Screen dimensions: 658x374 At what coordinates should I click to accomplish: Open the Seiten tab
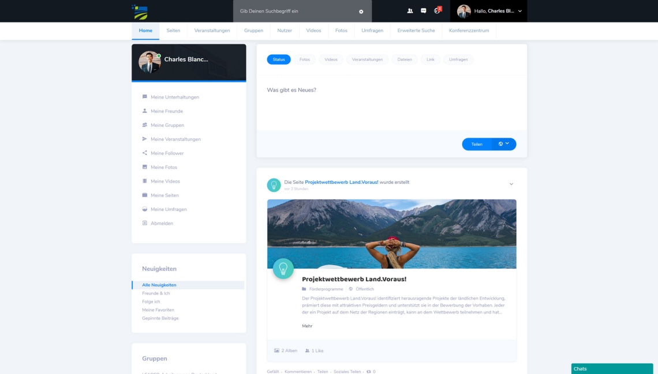173,31
